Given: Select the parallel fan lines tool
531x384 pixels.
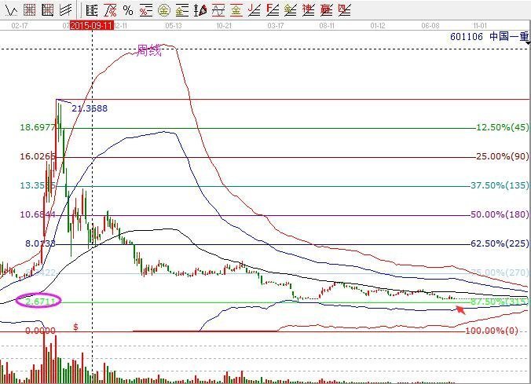Looking at the screenshot, I should [x=64, y=10].
